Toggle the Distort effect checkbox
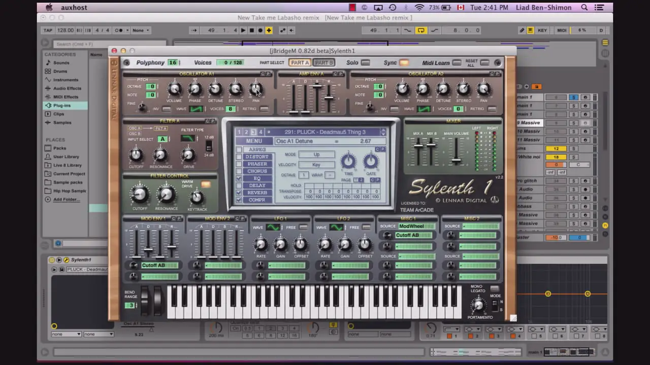The height and width of the screenshot is (365, 650). 239,157
